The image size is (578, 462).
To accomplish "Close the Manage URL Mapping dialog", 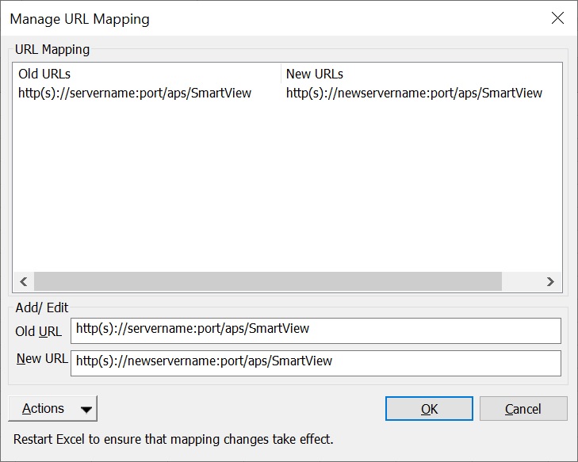I will point(557,17).
